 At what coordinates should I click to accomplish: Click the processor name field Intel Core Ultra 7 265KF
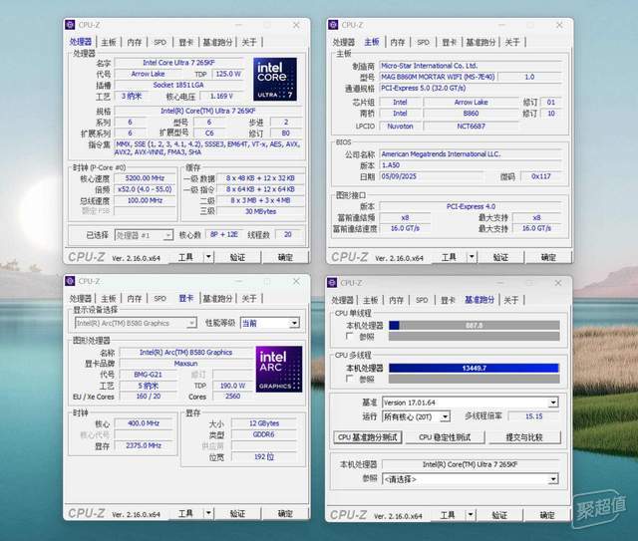(x=178, y=63)
